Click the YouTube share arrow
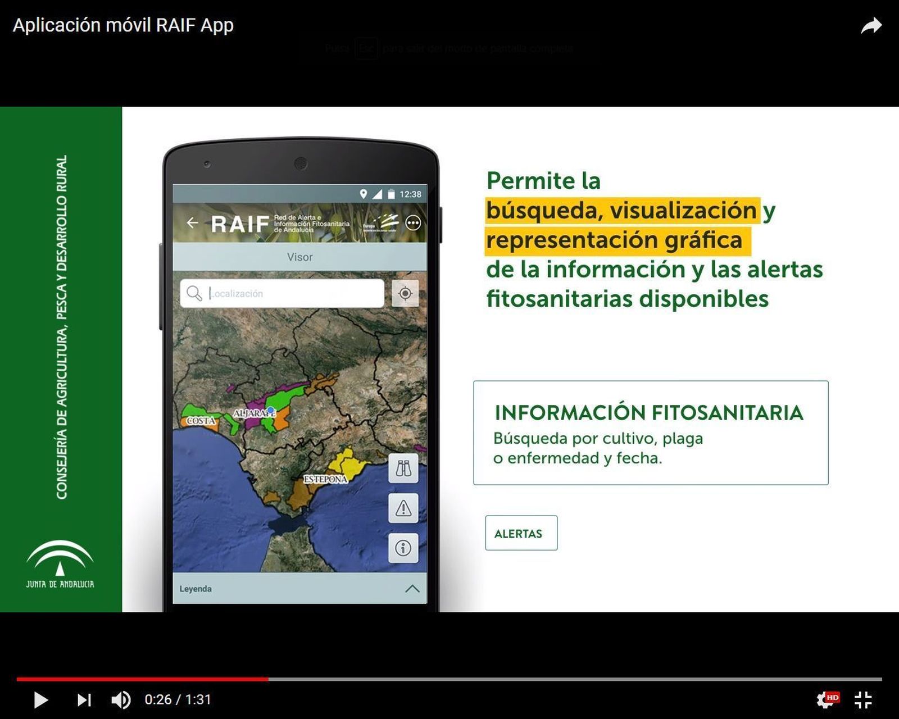The height and width of the screenshot is (719, 899). (873, 25)
